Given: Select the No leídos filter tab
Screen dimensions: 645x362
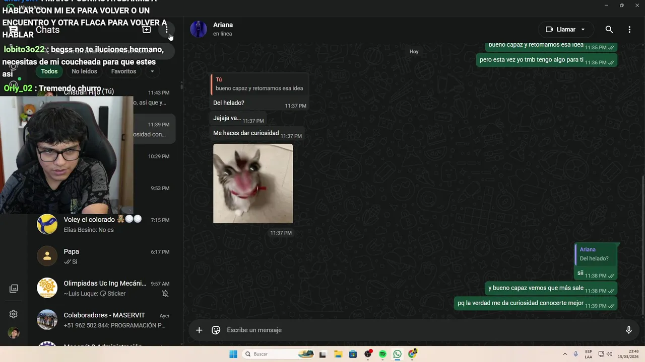Looking at the screenshot, I should pyautogui.click(x=84, y=71).
